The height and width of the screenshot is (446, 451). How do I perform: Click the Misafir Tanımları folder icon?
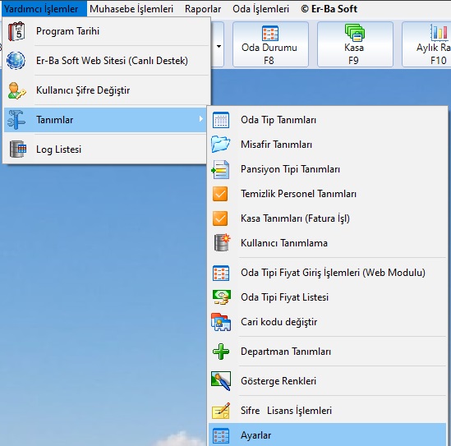point(221,145)
